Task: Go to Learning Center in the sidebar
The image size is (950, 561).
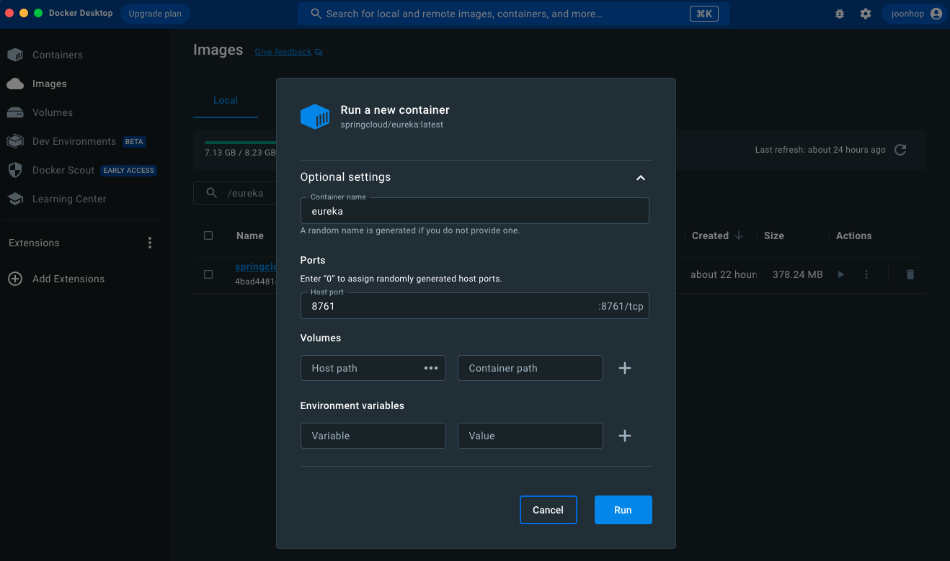Action: pos(69,199)
